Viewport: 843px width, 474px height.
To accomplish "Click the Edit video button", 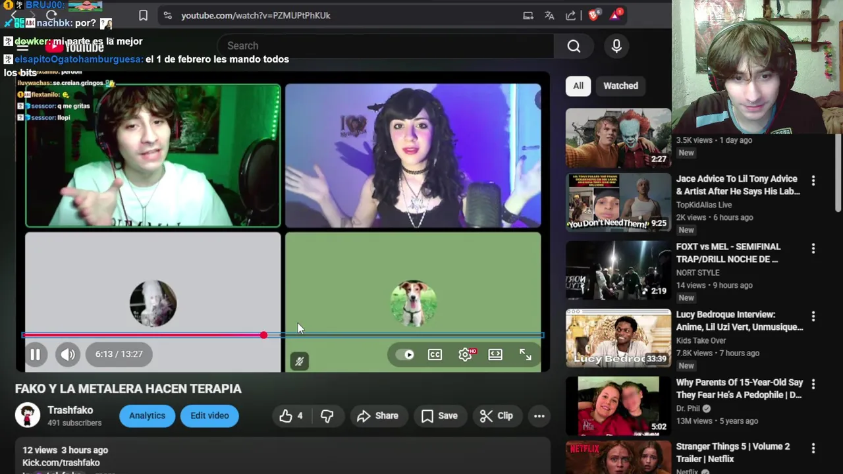I will pos(209,415).
